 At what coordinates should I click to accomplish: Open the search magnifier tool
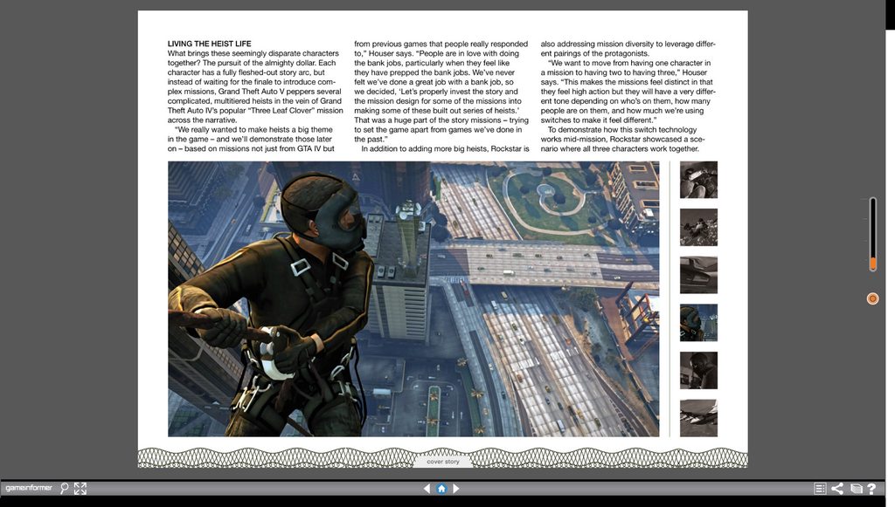click(x=65, y=489)
